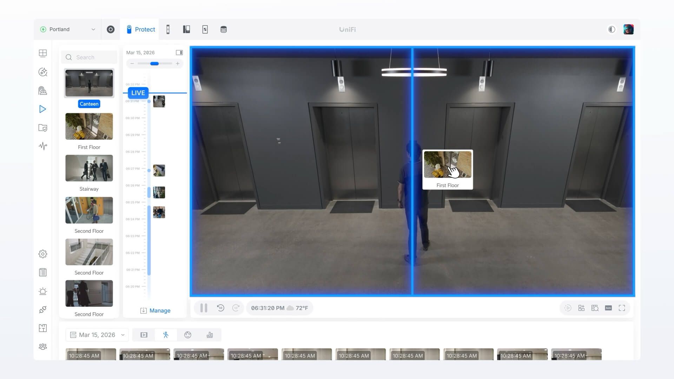Click the system log waveform icon
674x379 pixels.
(42, 146)
